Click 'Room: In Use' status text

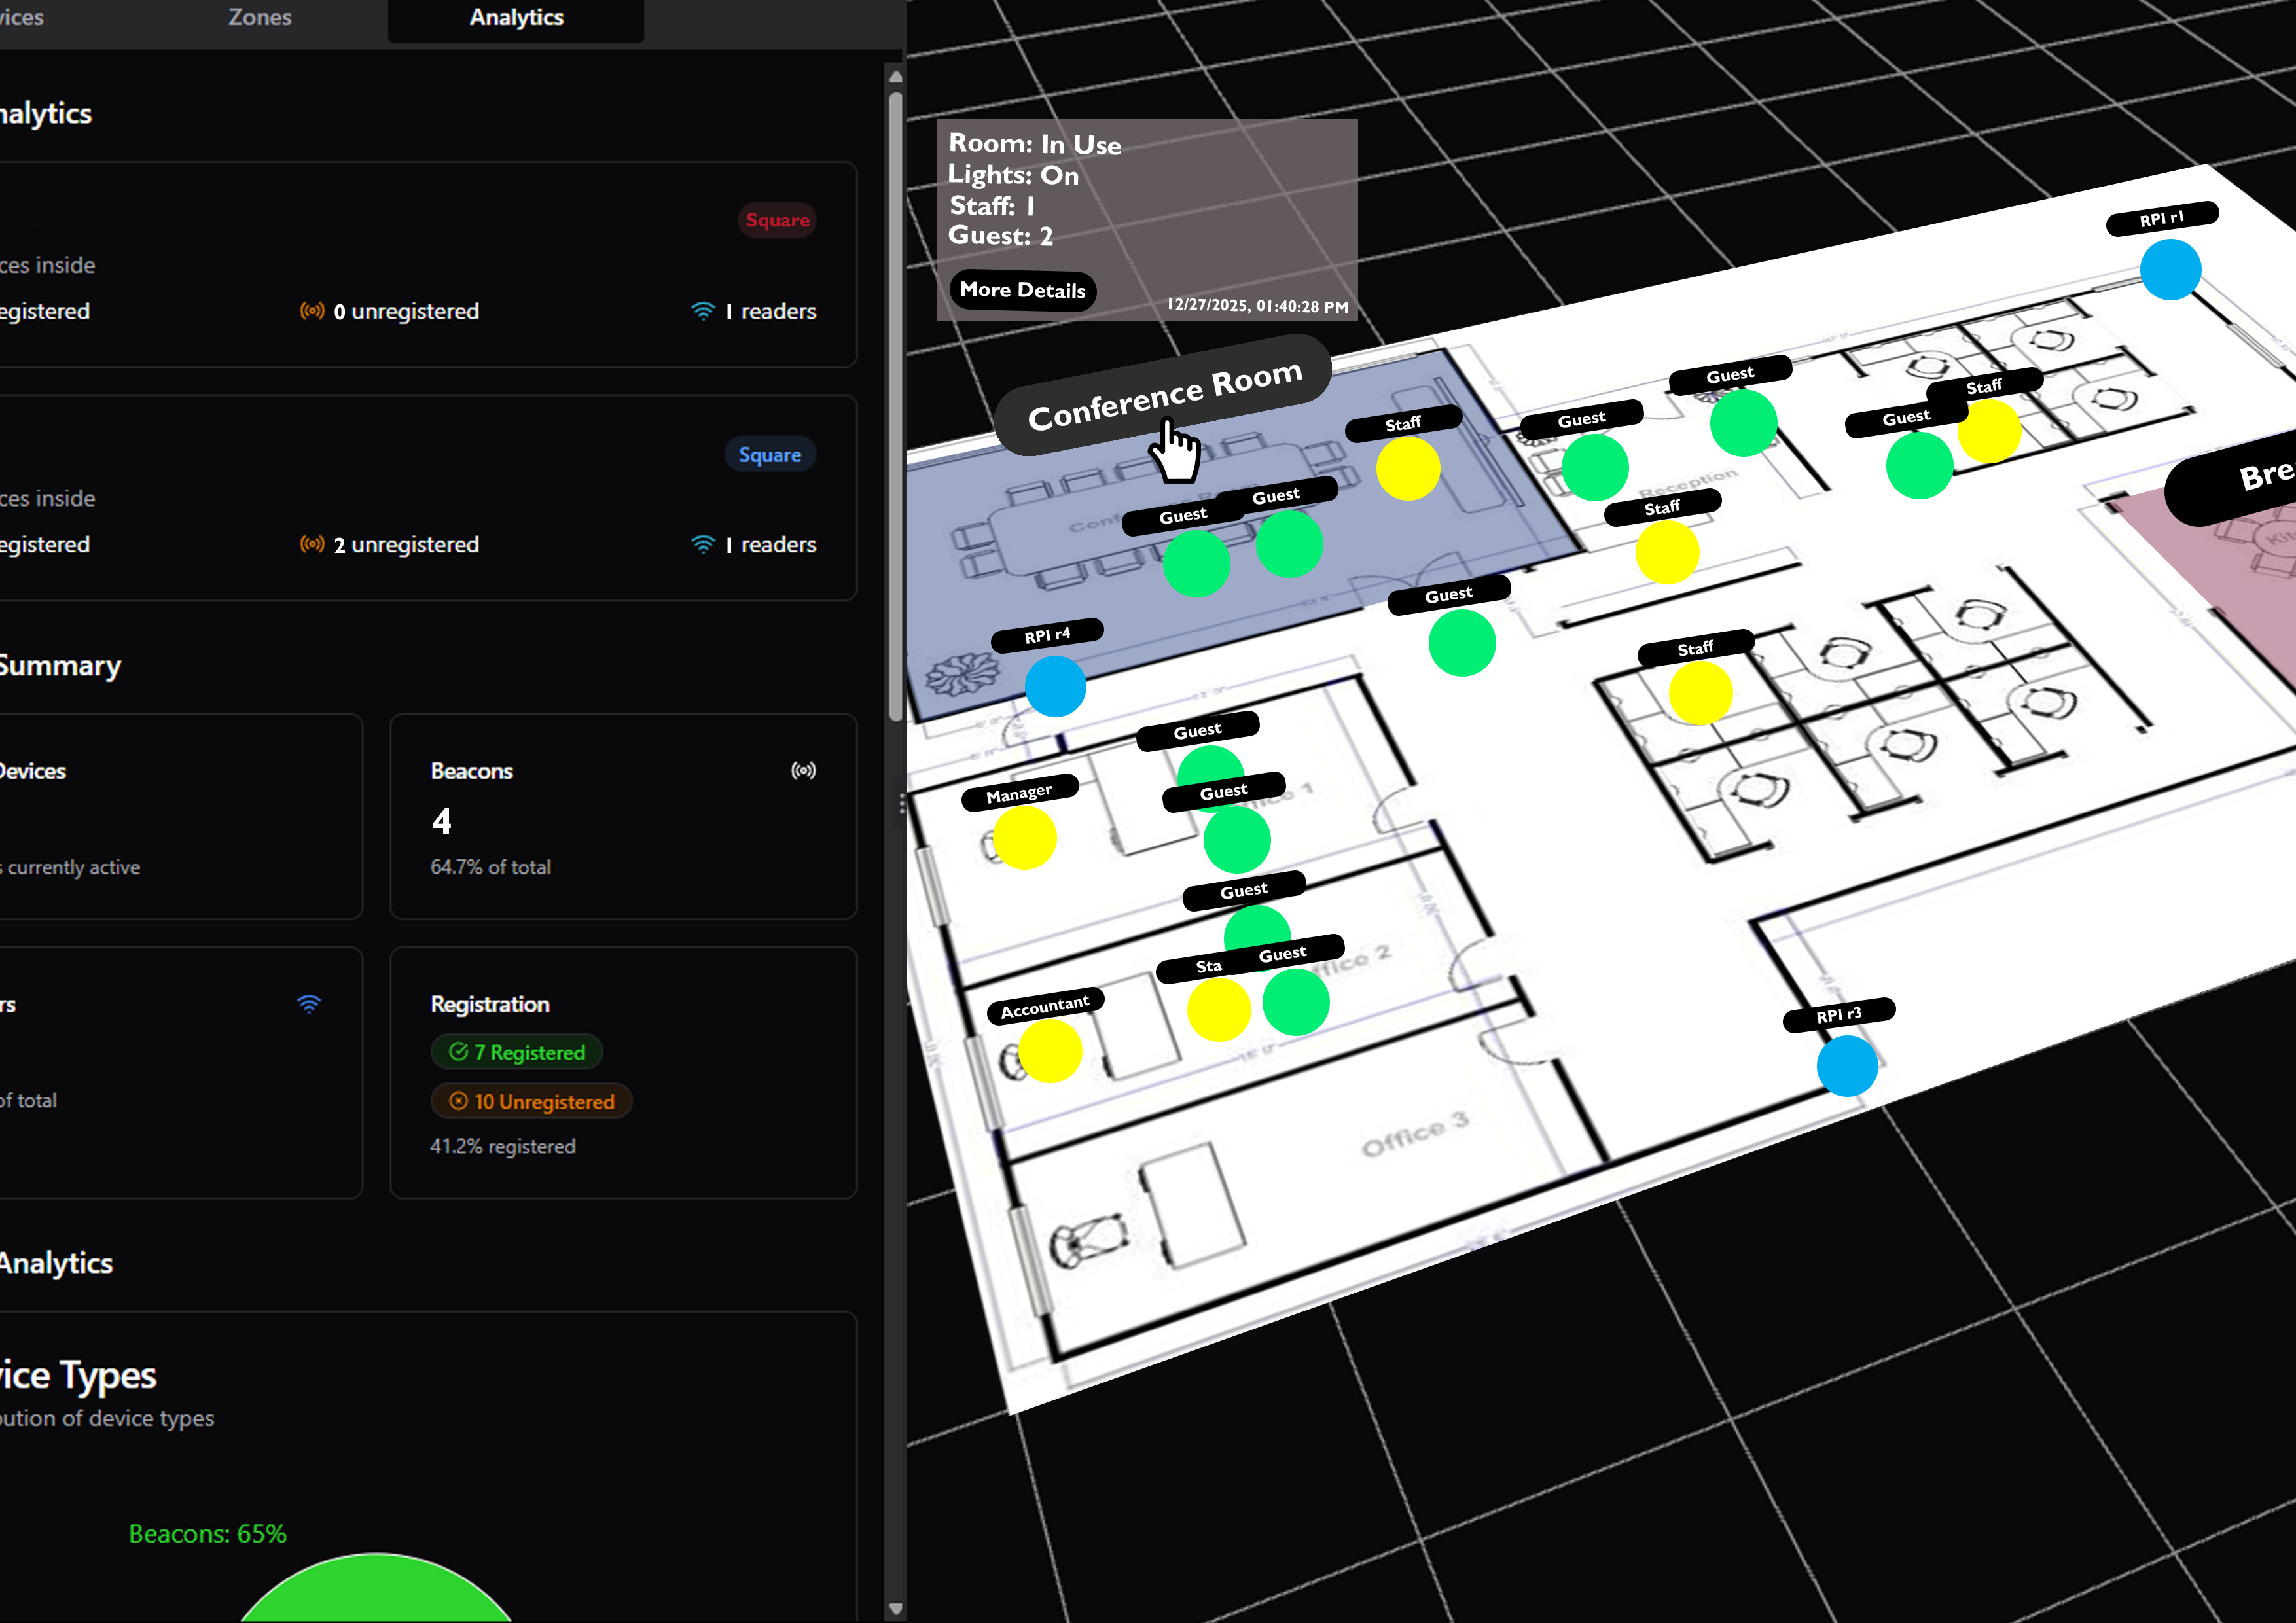pyautogui.click(x=1034, y=144)
